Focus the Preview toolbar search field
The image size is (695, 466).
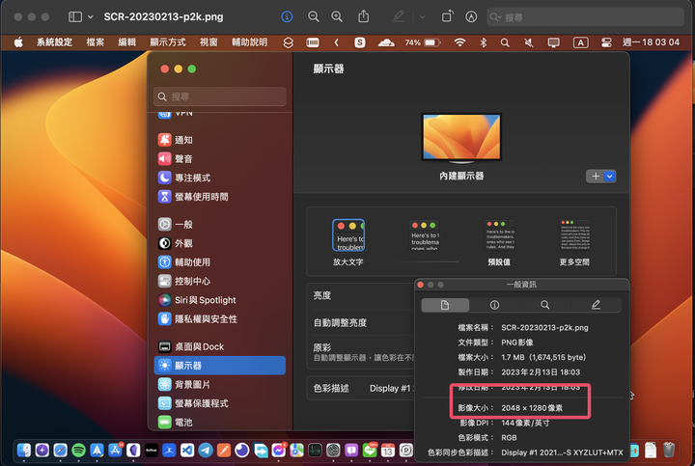(x=585, y=17)
